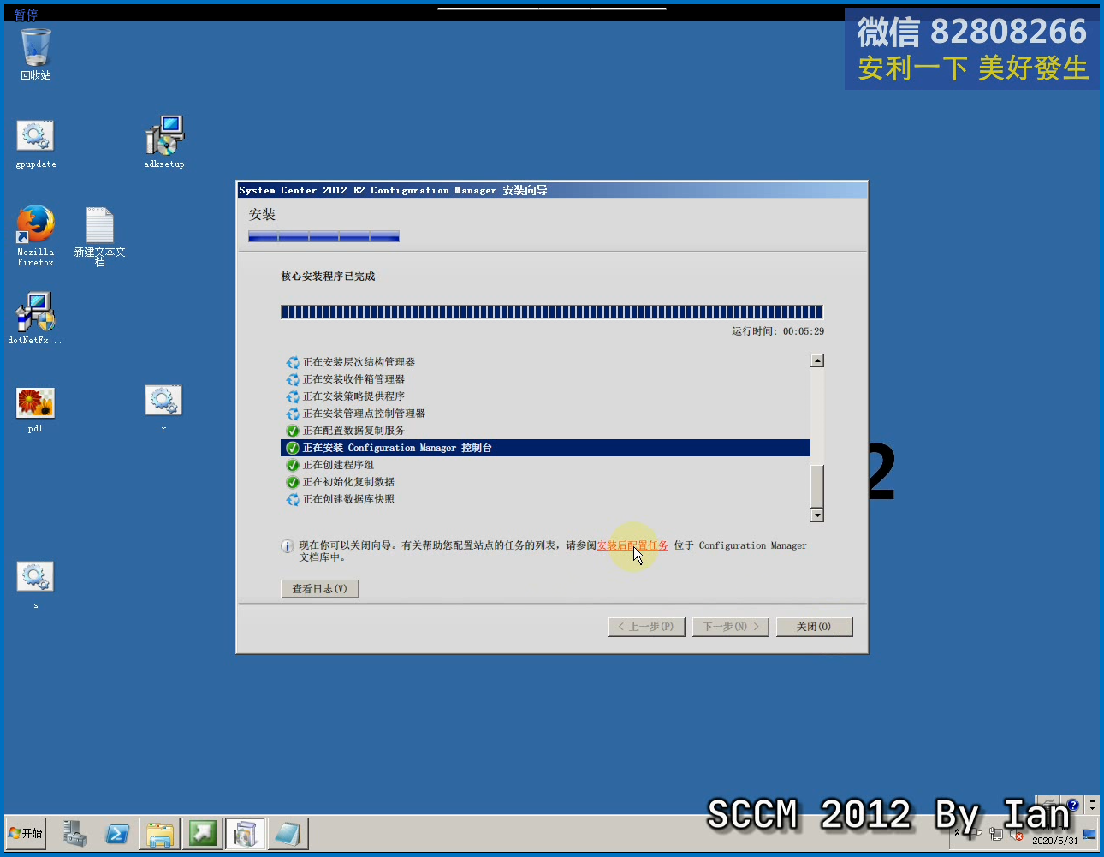Screen dimensions: 1104x857
Task: Select row 正在安装策略提供程序
Action: point(545,396)
